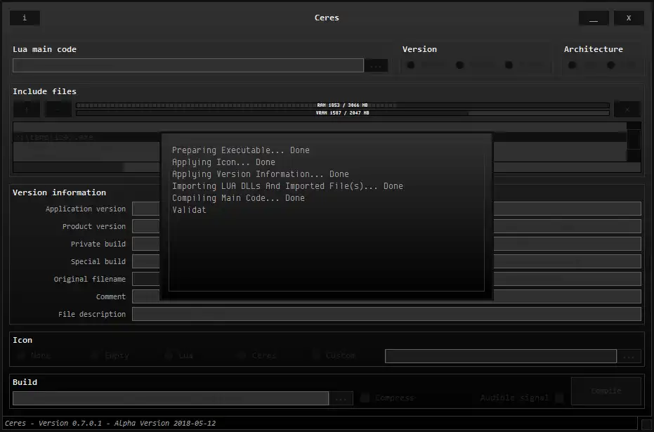Click the Build output path field
The width and height of the screenshot is (654, 432).
pos(171,398)
